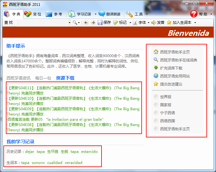Click the 学习记录 star-card icon
Screen dimensions: 216x172
tap(71, 14)
